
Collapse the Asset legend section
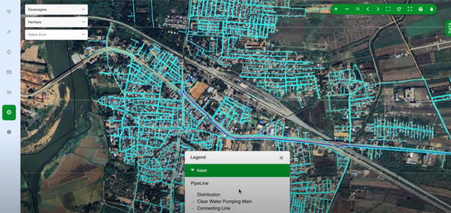pos(237,171)
